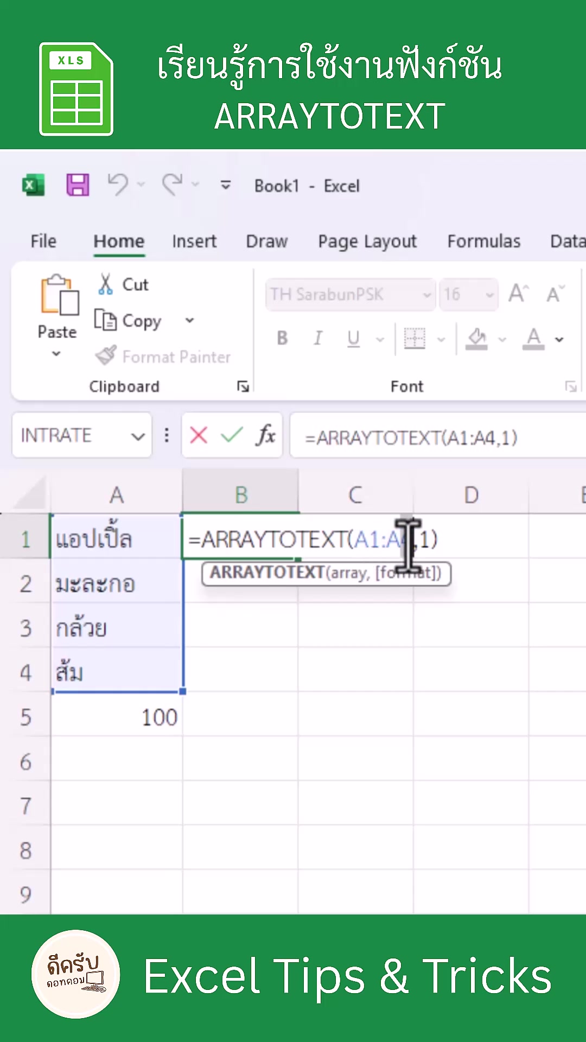Image resolution: width=586 pixels, height=1042 pixels.
Task: Save the workbook with the floppy icon
Action: pos(78,185)
